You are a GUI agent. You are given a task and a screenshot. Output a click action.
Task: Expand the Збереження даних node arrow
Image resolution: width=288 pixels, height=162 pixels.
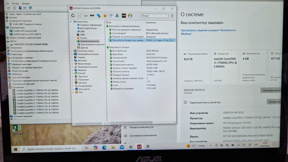(x=72, y=67)
